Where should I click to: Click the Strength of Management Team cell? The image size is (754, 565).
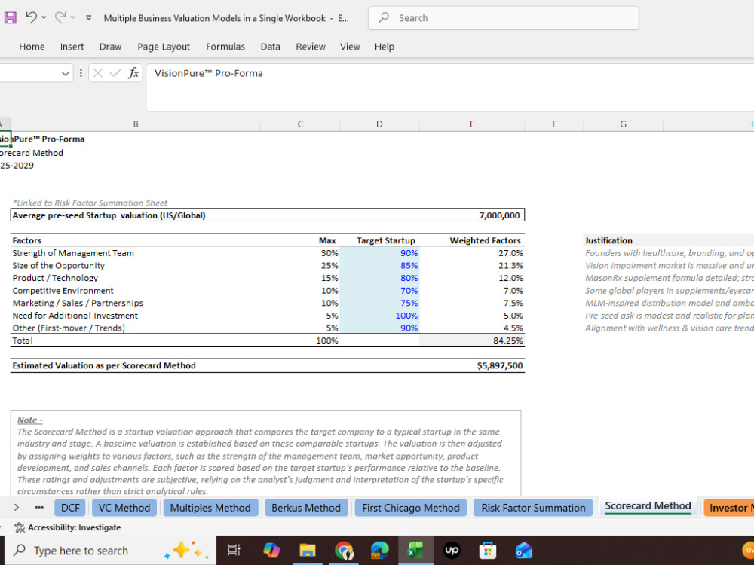(x=136, y=253)
